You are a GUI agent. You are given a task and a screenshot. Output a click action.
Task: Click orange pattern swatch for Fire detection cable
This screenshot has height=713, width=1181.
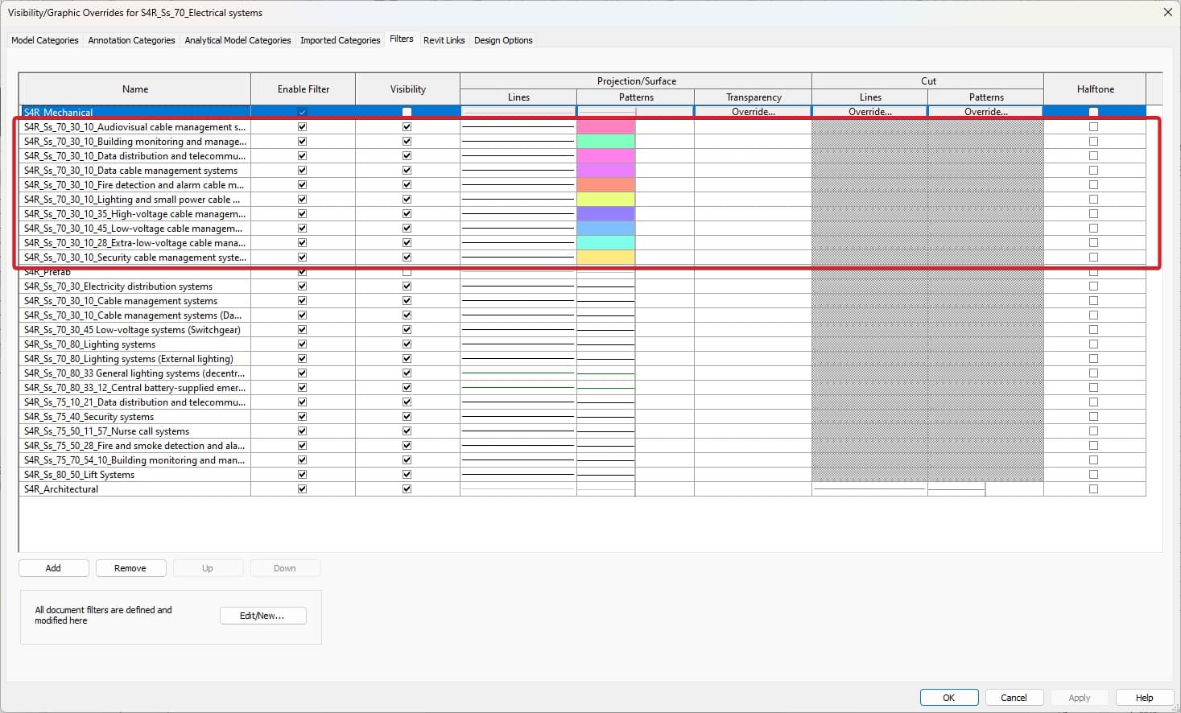(x=605, y=185)
